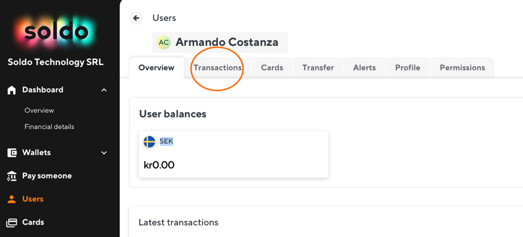Open the Permissions tab
Viewport: 523px width, 237px height.
tap(462, 68)
